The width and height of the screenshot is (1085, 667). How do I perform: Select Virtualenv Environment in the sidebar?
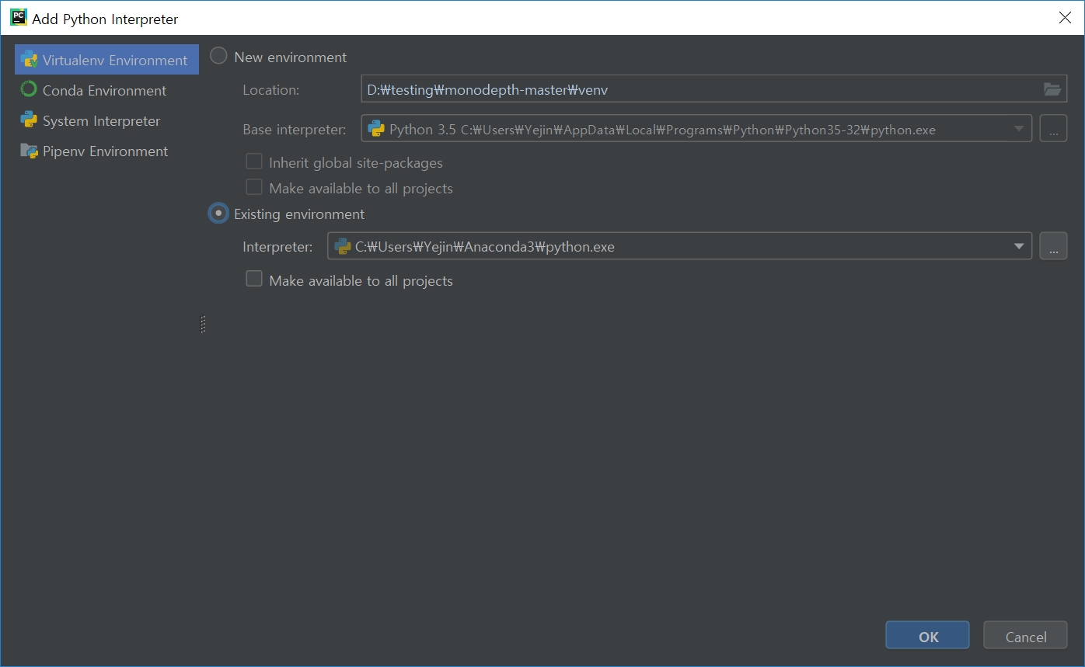point(106,60)
